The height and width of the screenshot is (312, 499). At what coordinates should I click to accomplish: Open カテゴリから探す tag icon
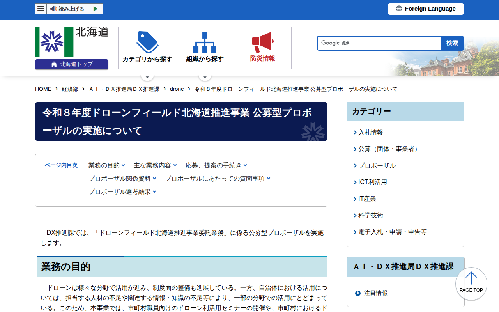[147, 42]
